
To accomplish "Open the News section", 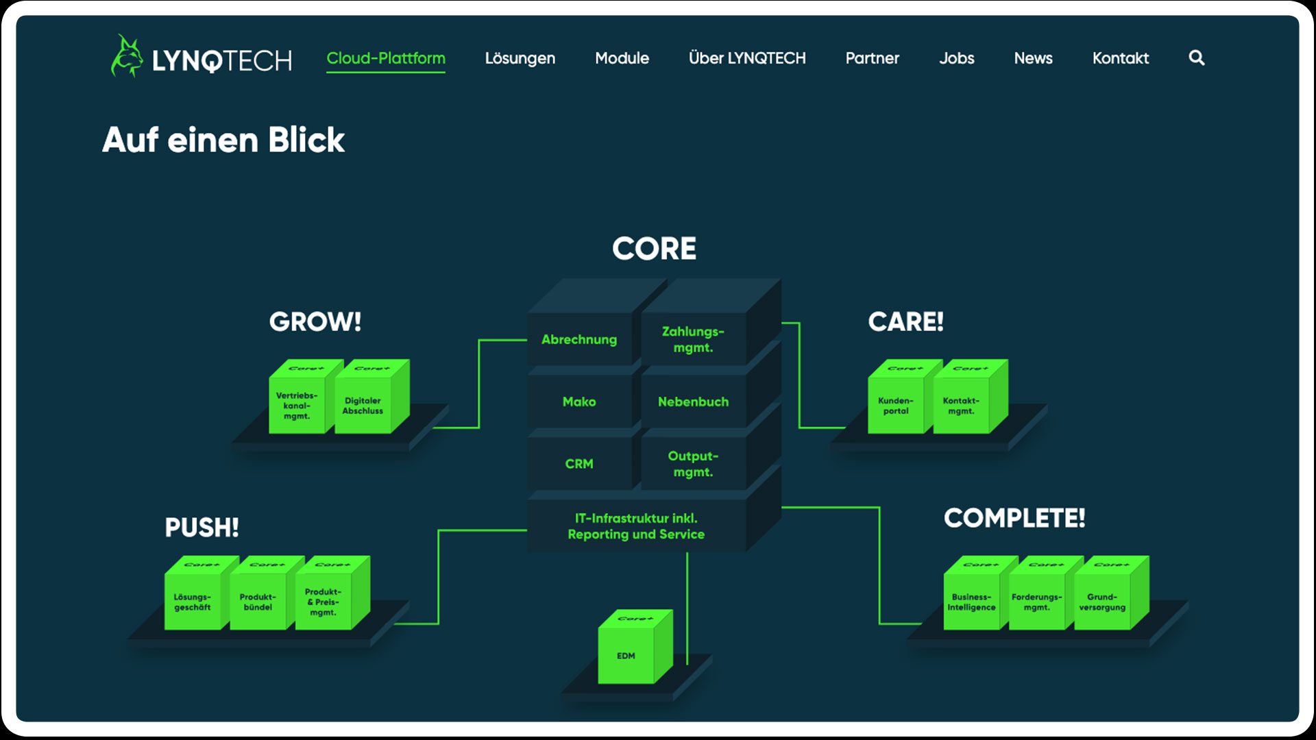I will click(x=1033, y=58).
